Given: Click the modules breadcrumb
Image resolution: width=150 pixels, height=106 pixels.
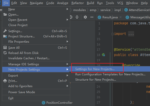Looking at the screenshot, I should (80, 10).
